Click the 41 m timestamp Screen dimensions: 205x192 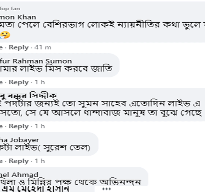[43, 47]
